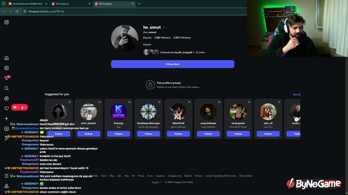Image resolution: width=348 pixels, height=195 pixels.
Task: Open Explore compass icon
Action: [7, 98]
